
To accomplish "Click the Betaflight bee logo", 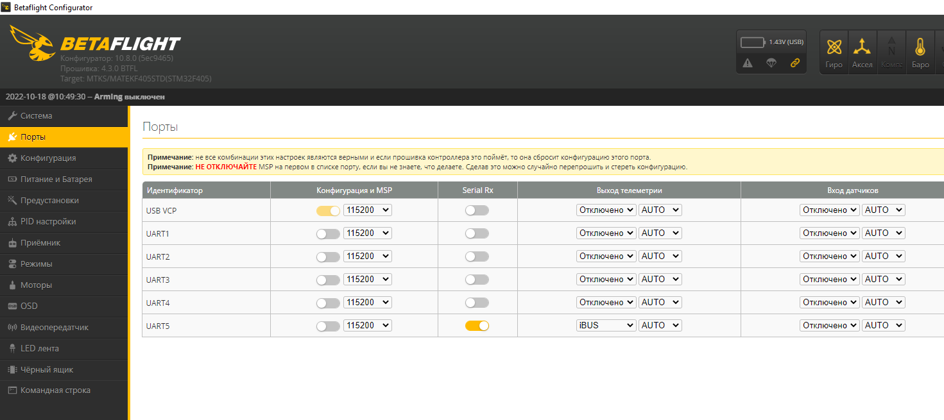I will click(33, 42).
